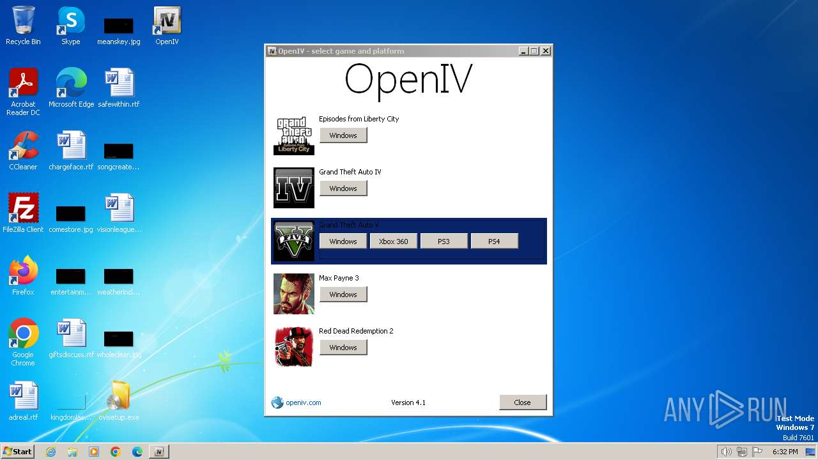Viewport: 818px width, 460px height.
Task: Choose Xbox 360 platform for GTA V
Action: click(394, 241)
